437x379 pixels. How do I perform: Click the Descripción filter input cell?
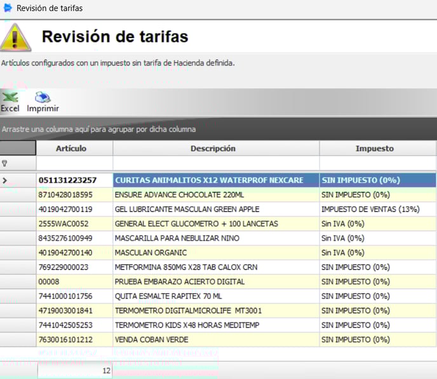[x=216, y=163]
